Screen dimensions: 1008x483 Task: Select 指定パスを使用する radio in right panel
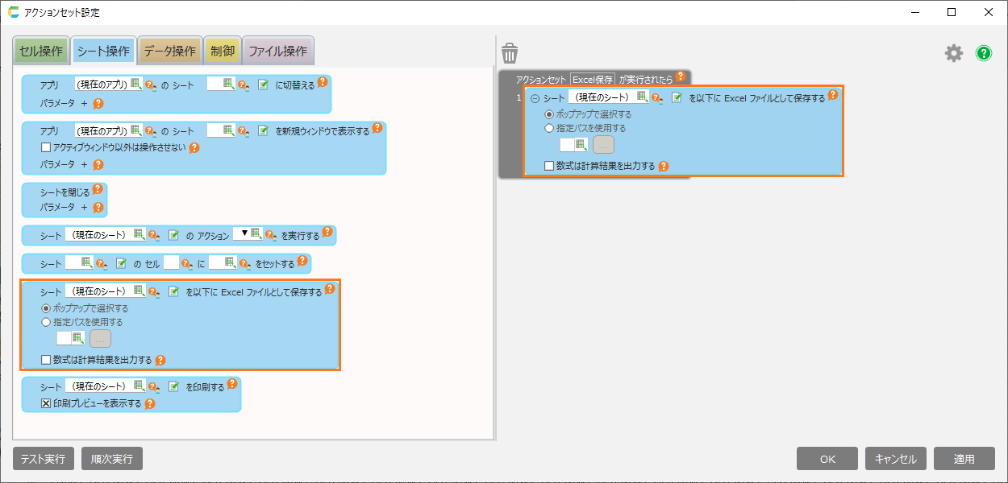(x=549, y=128)
